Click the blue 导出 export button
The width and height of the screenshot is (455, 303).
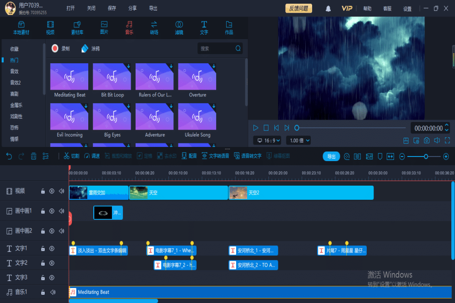pyautogui.click(x=331, y=157)
